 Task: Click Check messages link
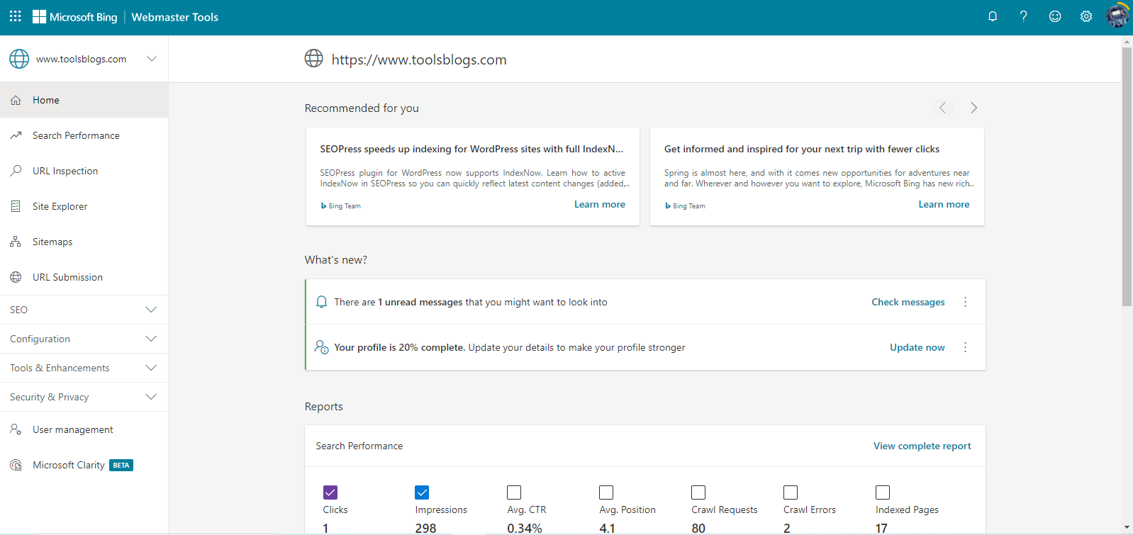pyautogui.click(x=908, y=302)
